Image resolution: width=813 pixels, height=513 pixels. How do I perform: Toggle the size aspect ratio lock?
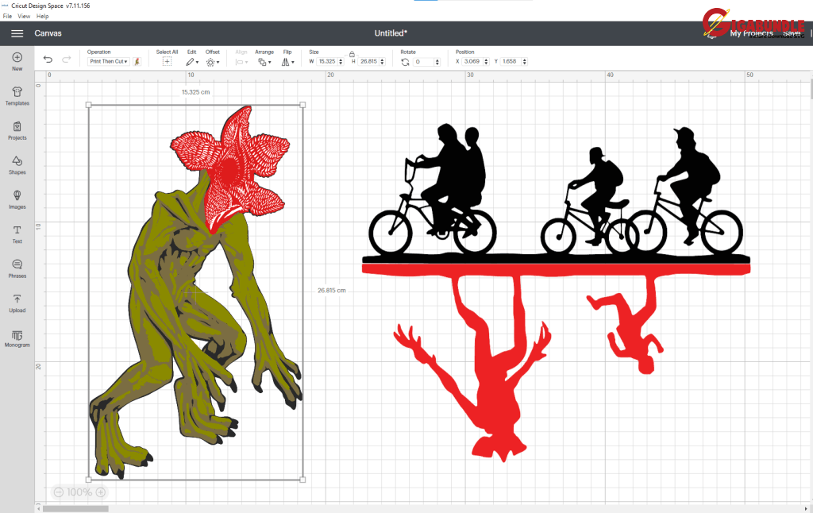point(352,53)
